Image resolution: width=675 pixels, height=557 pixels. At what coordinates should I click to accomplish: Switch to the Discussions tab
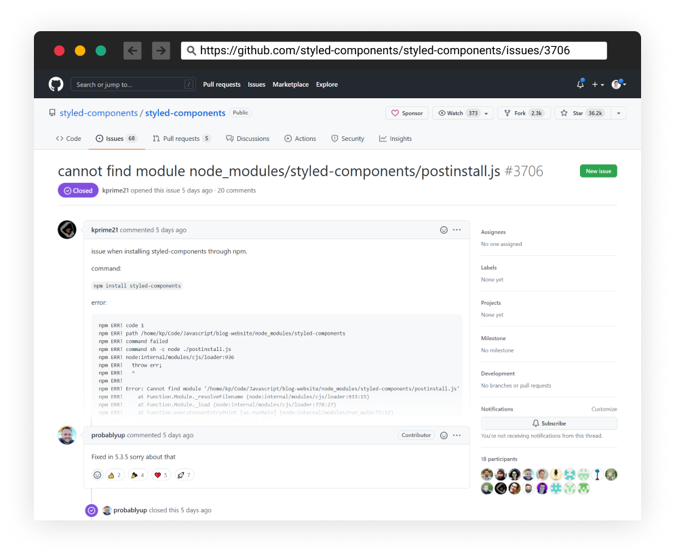[x=248, y=138]
